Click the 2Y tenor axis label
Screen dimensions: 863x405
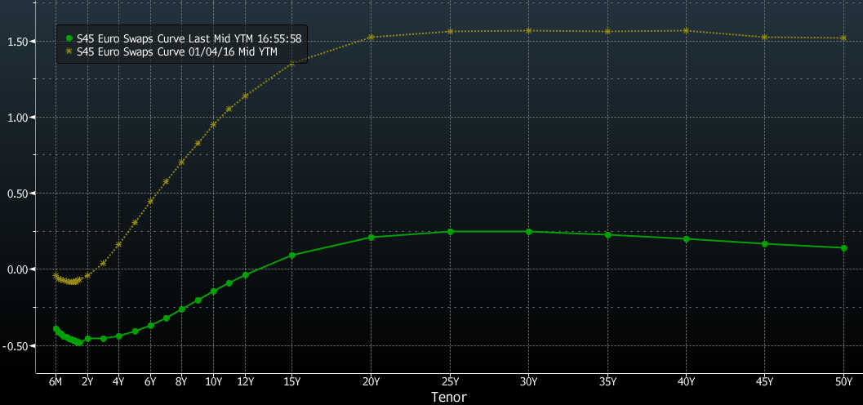click(87, 382)
